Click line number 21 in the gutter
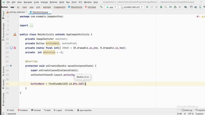 7,84
